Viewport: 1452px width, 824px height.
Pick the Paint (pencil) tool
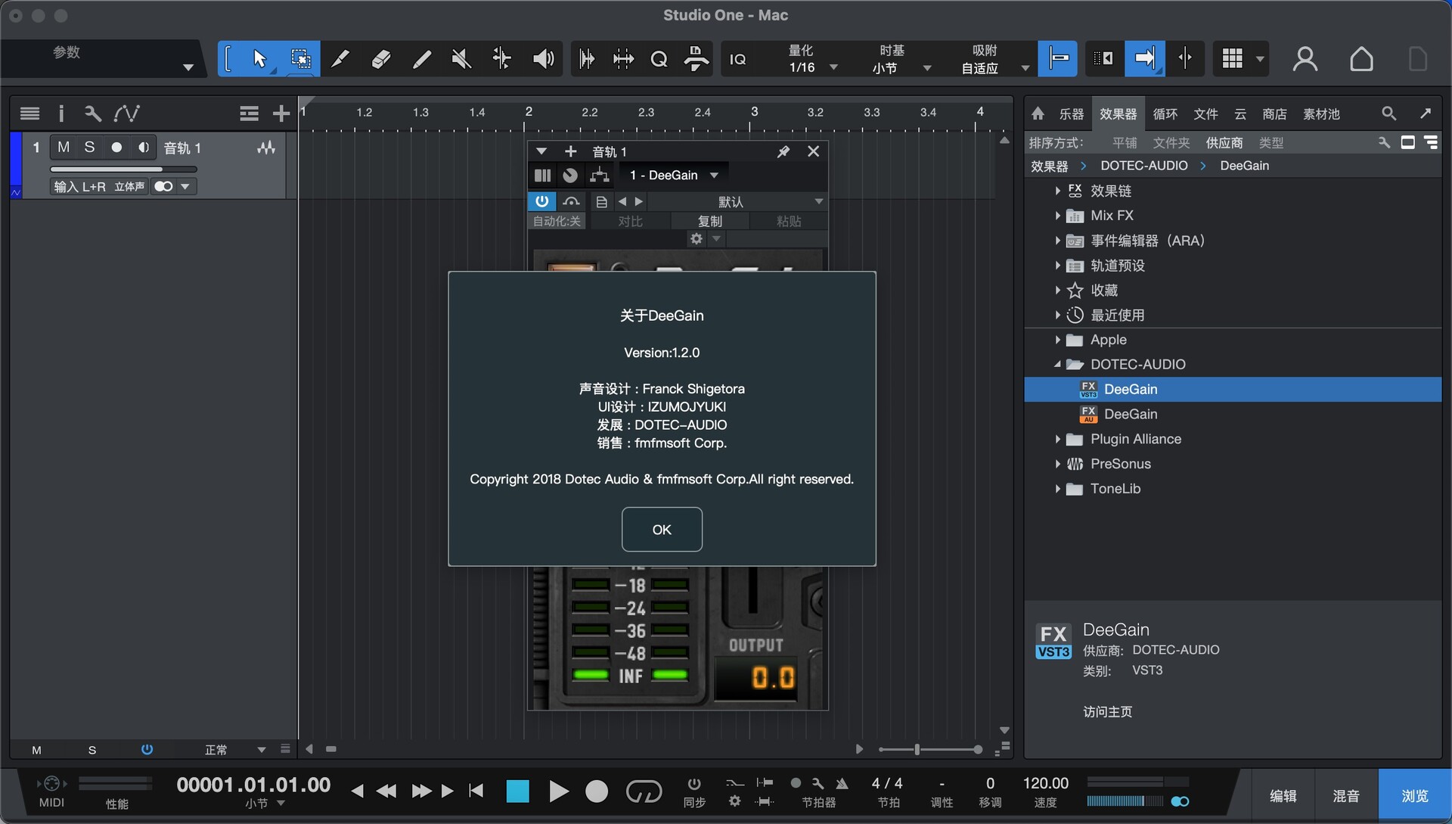pos(421,59)
